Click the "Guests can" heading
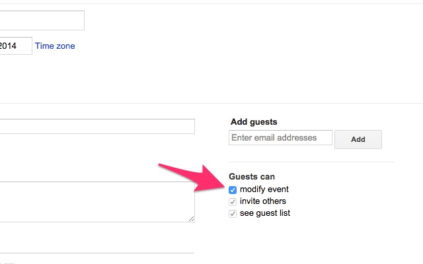Viewport: 423px width, 264px height. tap(251, 177)
